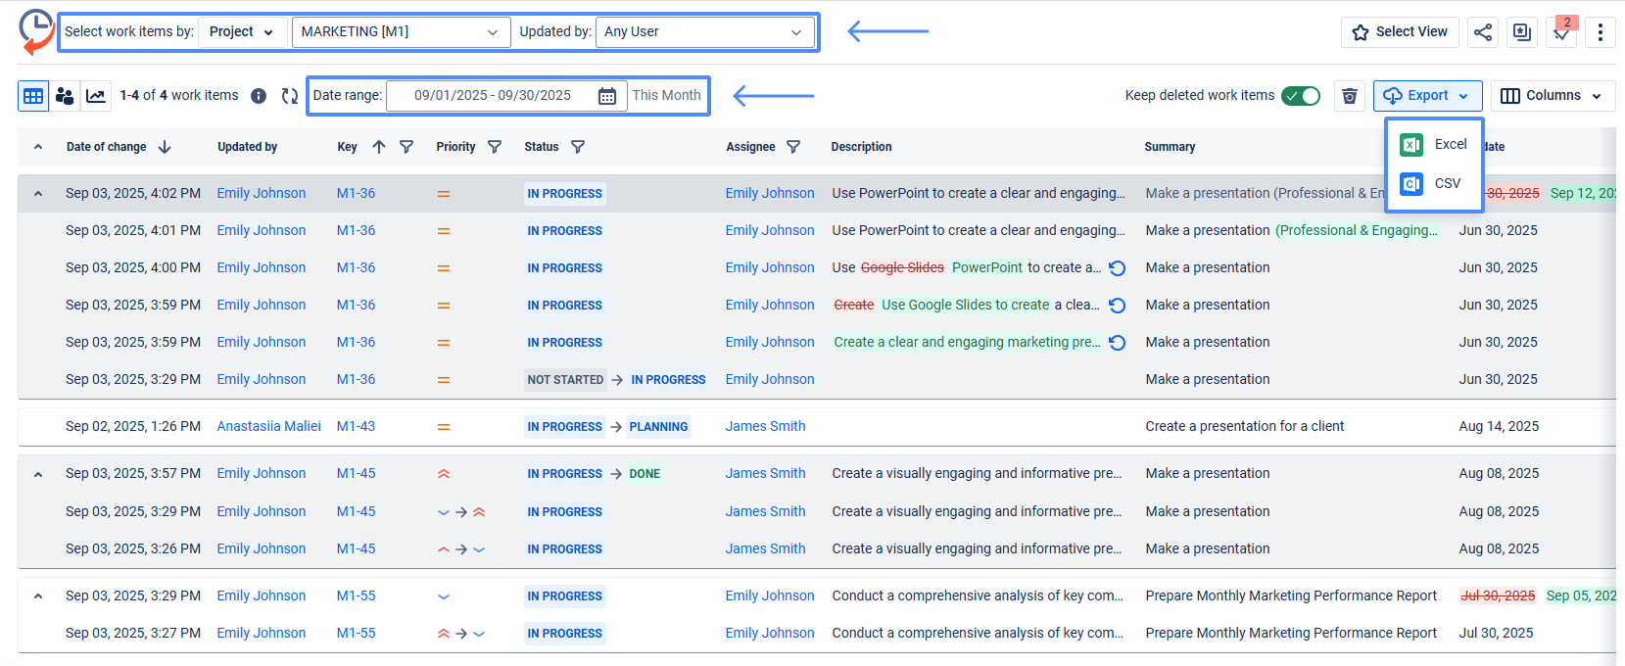Image resolution: width=1625 pixels, height=666 pixels.
Task: Revert the 'Google Slides PowerPoint' description change
Action: coord(1118,268)
